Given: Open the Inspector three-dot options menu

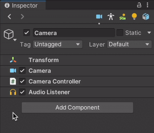Looking at the screenshot, I should coord(147,5).
